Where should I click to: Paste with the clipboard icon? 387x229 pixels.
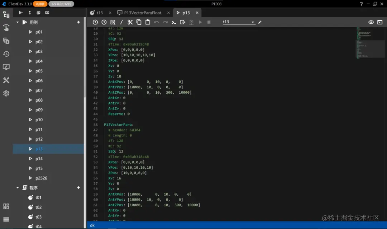[148, 22]
